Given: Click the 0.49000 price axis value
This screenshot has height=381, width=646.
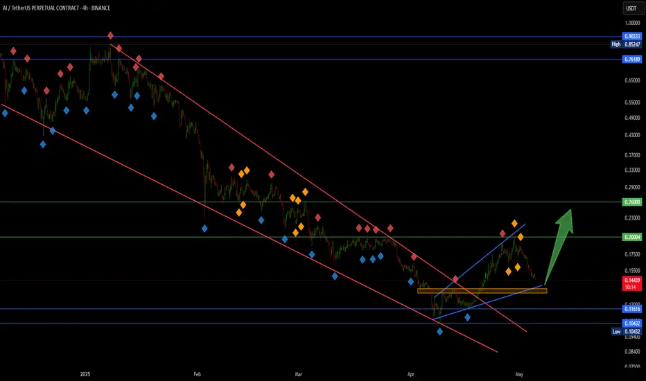Looking at the screenshot, I should point(632,118).
